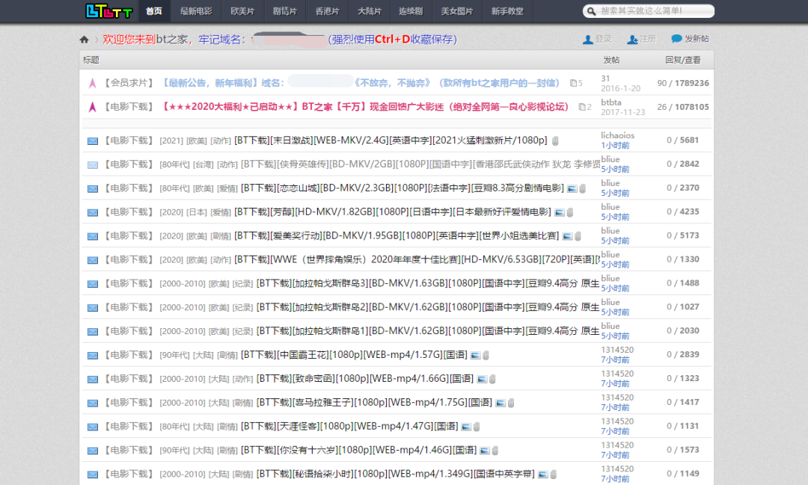Click attachment clip icon in 爱美奖行动 row
The height and width of the screenshot is (485, 808).
(x=578, y=236)
